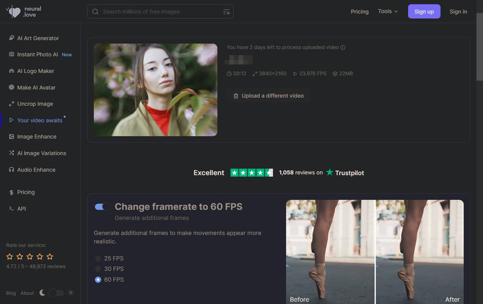Click the Trustpilot star rating bar

click(251, 173)
